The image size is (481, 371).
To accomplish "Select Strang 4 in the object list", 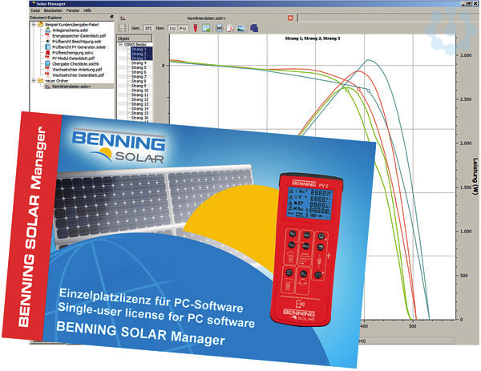I will click(139, 64).
